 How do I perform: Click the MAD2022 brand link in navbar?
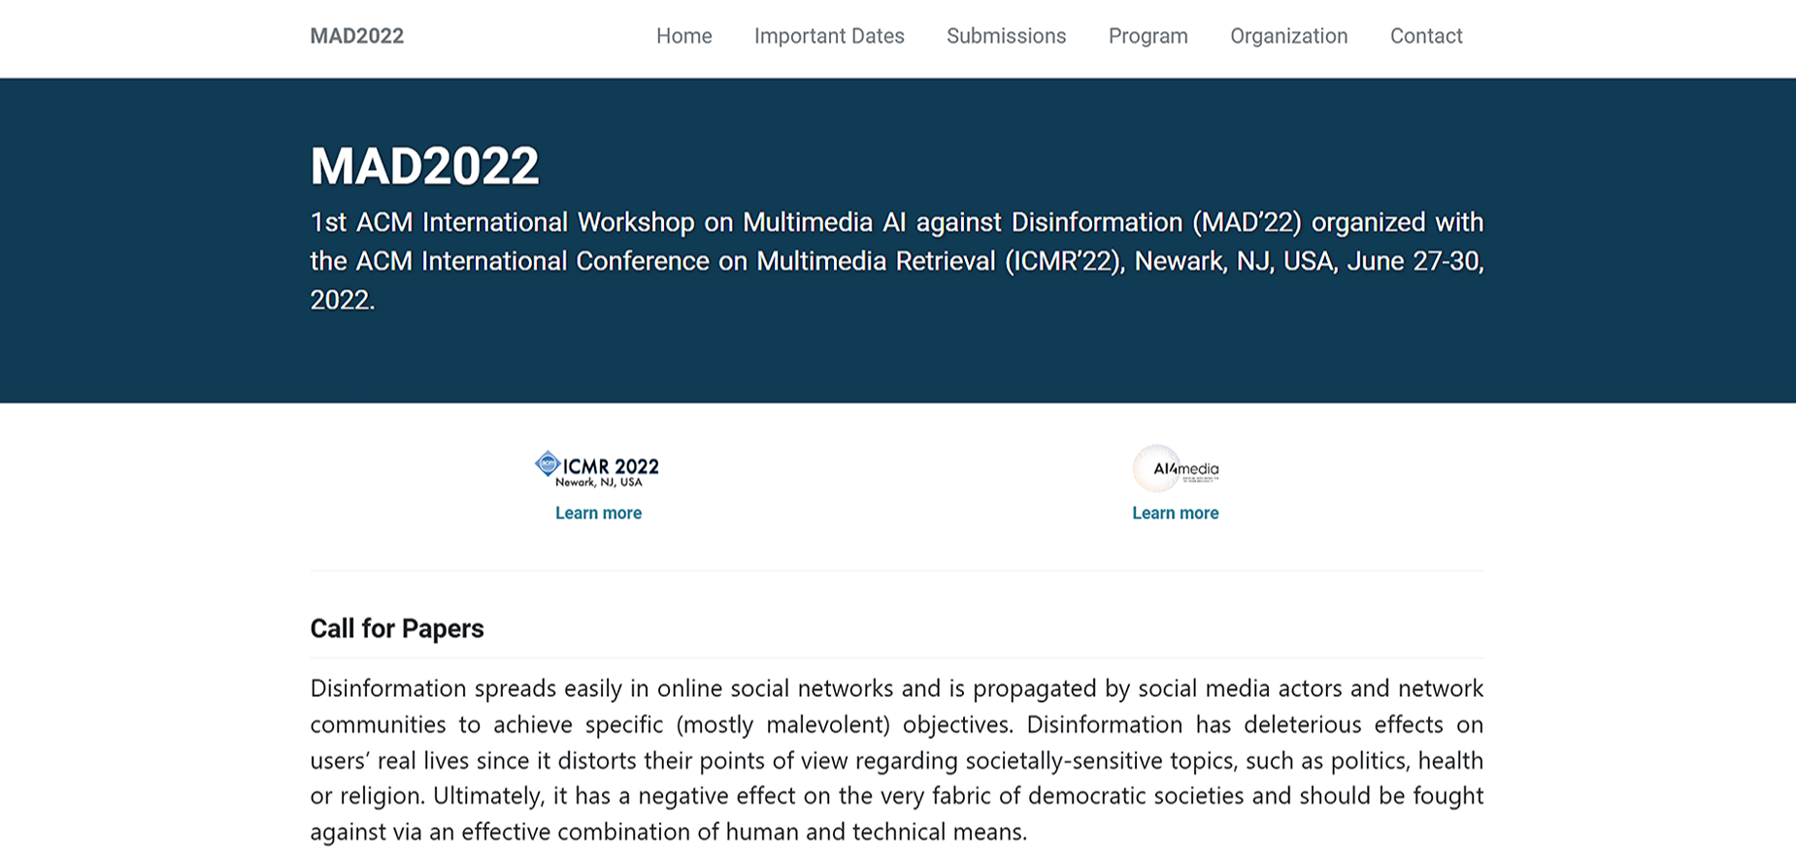356,36
